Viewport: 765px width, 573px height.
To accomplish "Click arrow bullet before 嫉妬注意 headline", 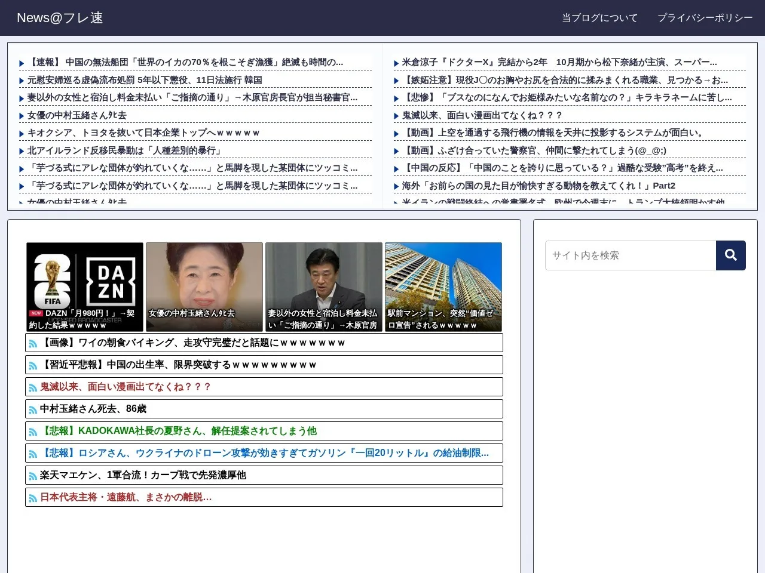I will tap(396, 81).
